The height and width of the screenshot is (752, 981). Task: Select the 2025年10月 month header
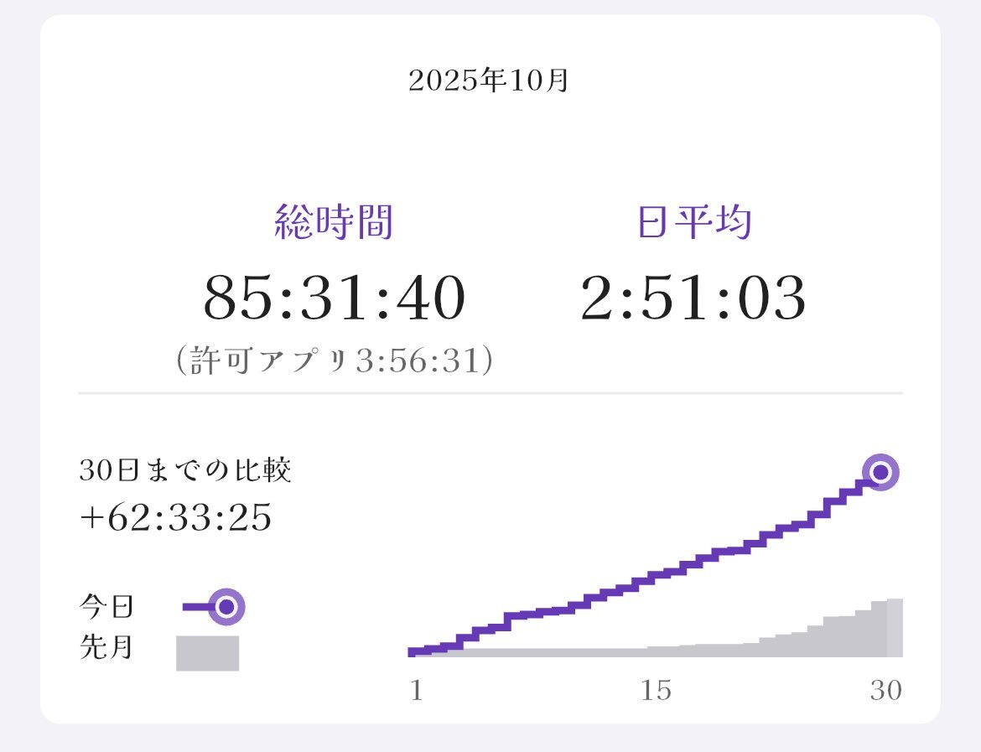click(489, 81)
